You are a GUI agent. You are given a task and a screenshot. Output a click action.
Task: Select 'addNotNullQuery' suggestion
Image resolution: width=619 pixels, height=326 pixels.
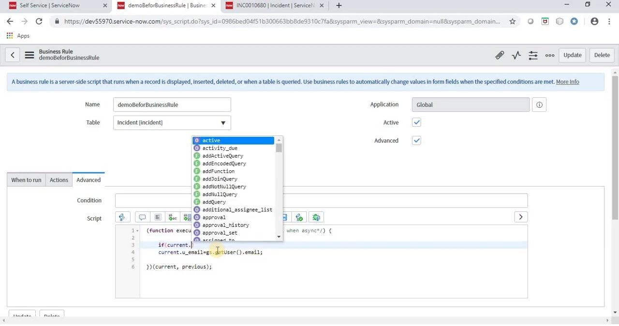(x=234, y=187)
